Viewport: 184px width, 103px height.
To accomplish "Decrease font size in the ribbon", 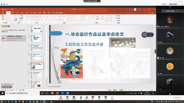I will pos(45,17).
